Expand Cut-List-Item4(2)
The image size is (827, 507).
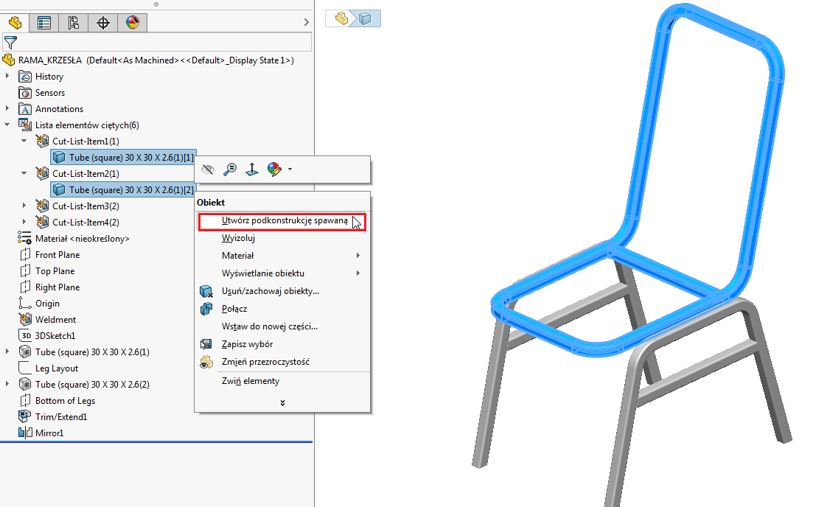click(24, 222)
